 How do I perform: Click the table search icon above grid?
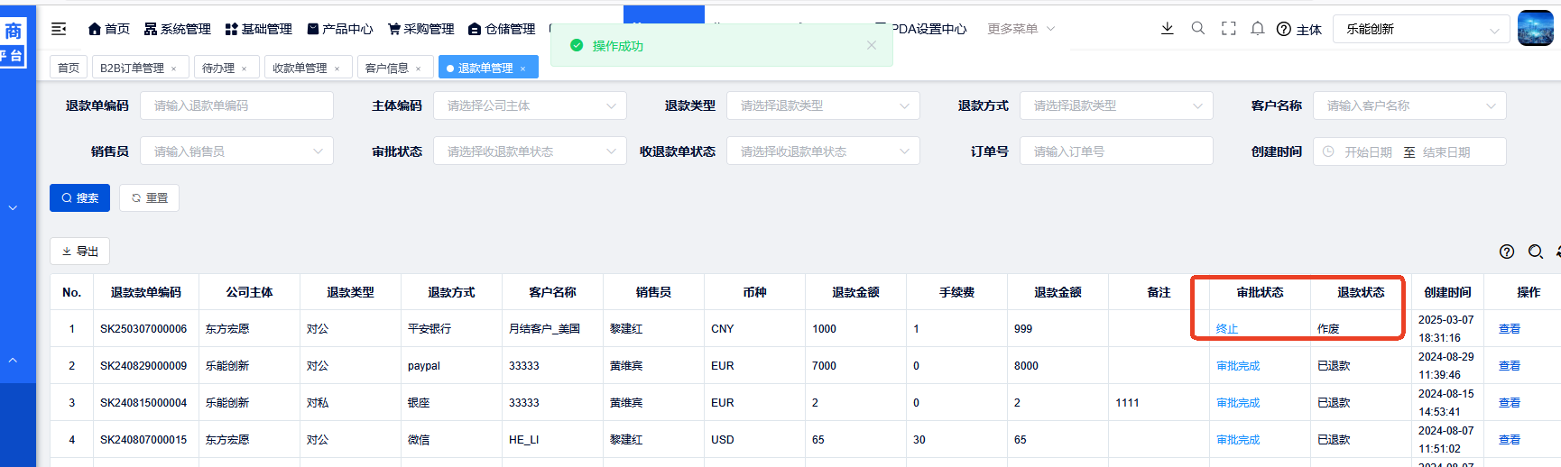(1535, 252)
